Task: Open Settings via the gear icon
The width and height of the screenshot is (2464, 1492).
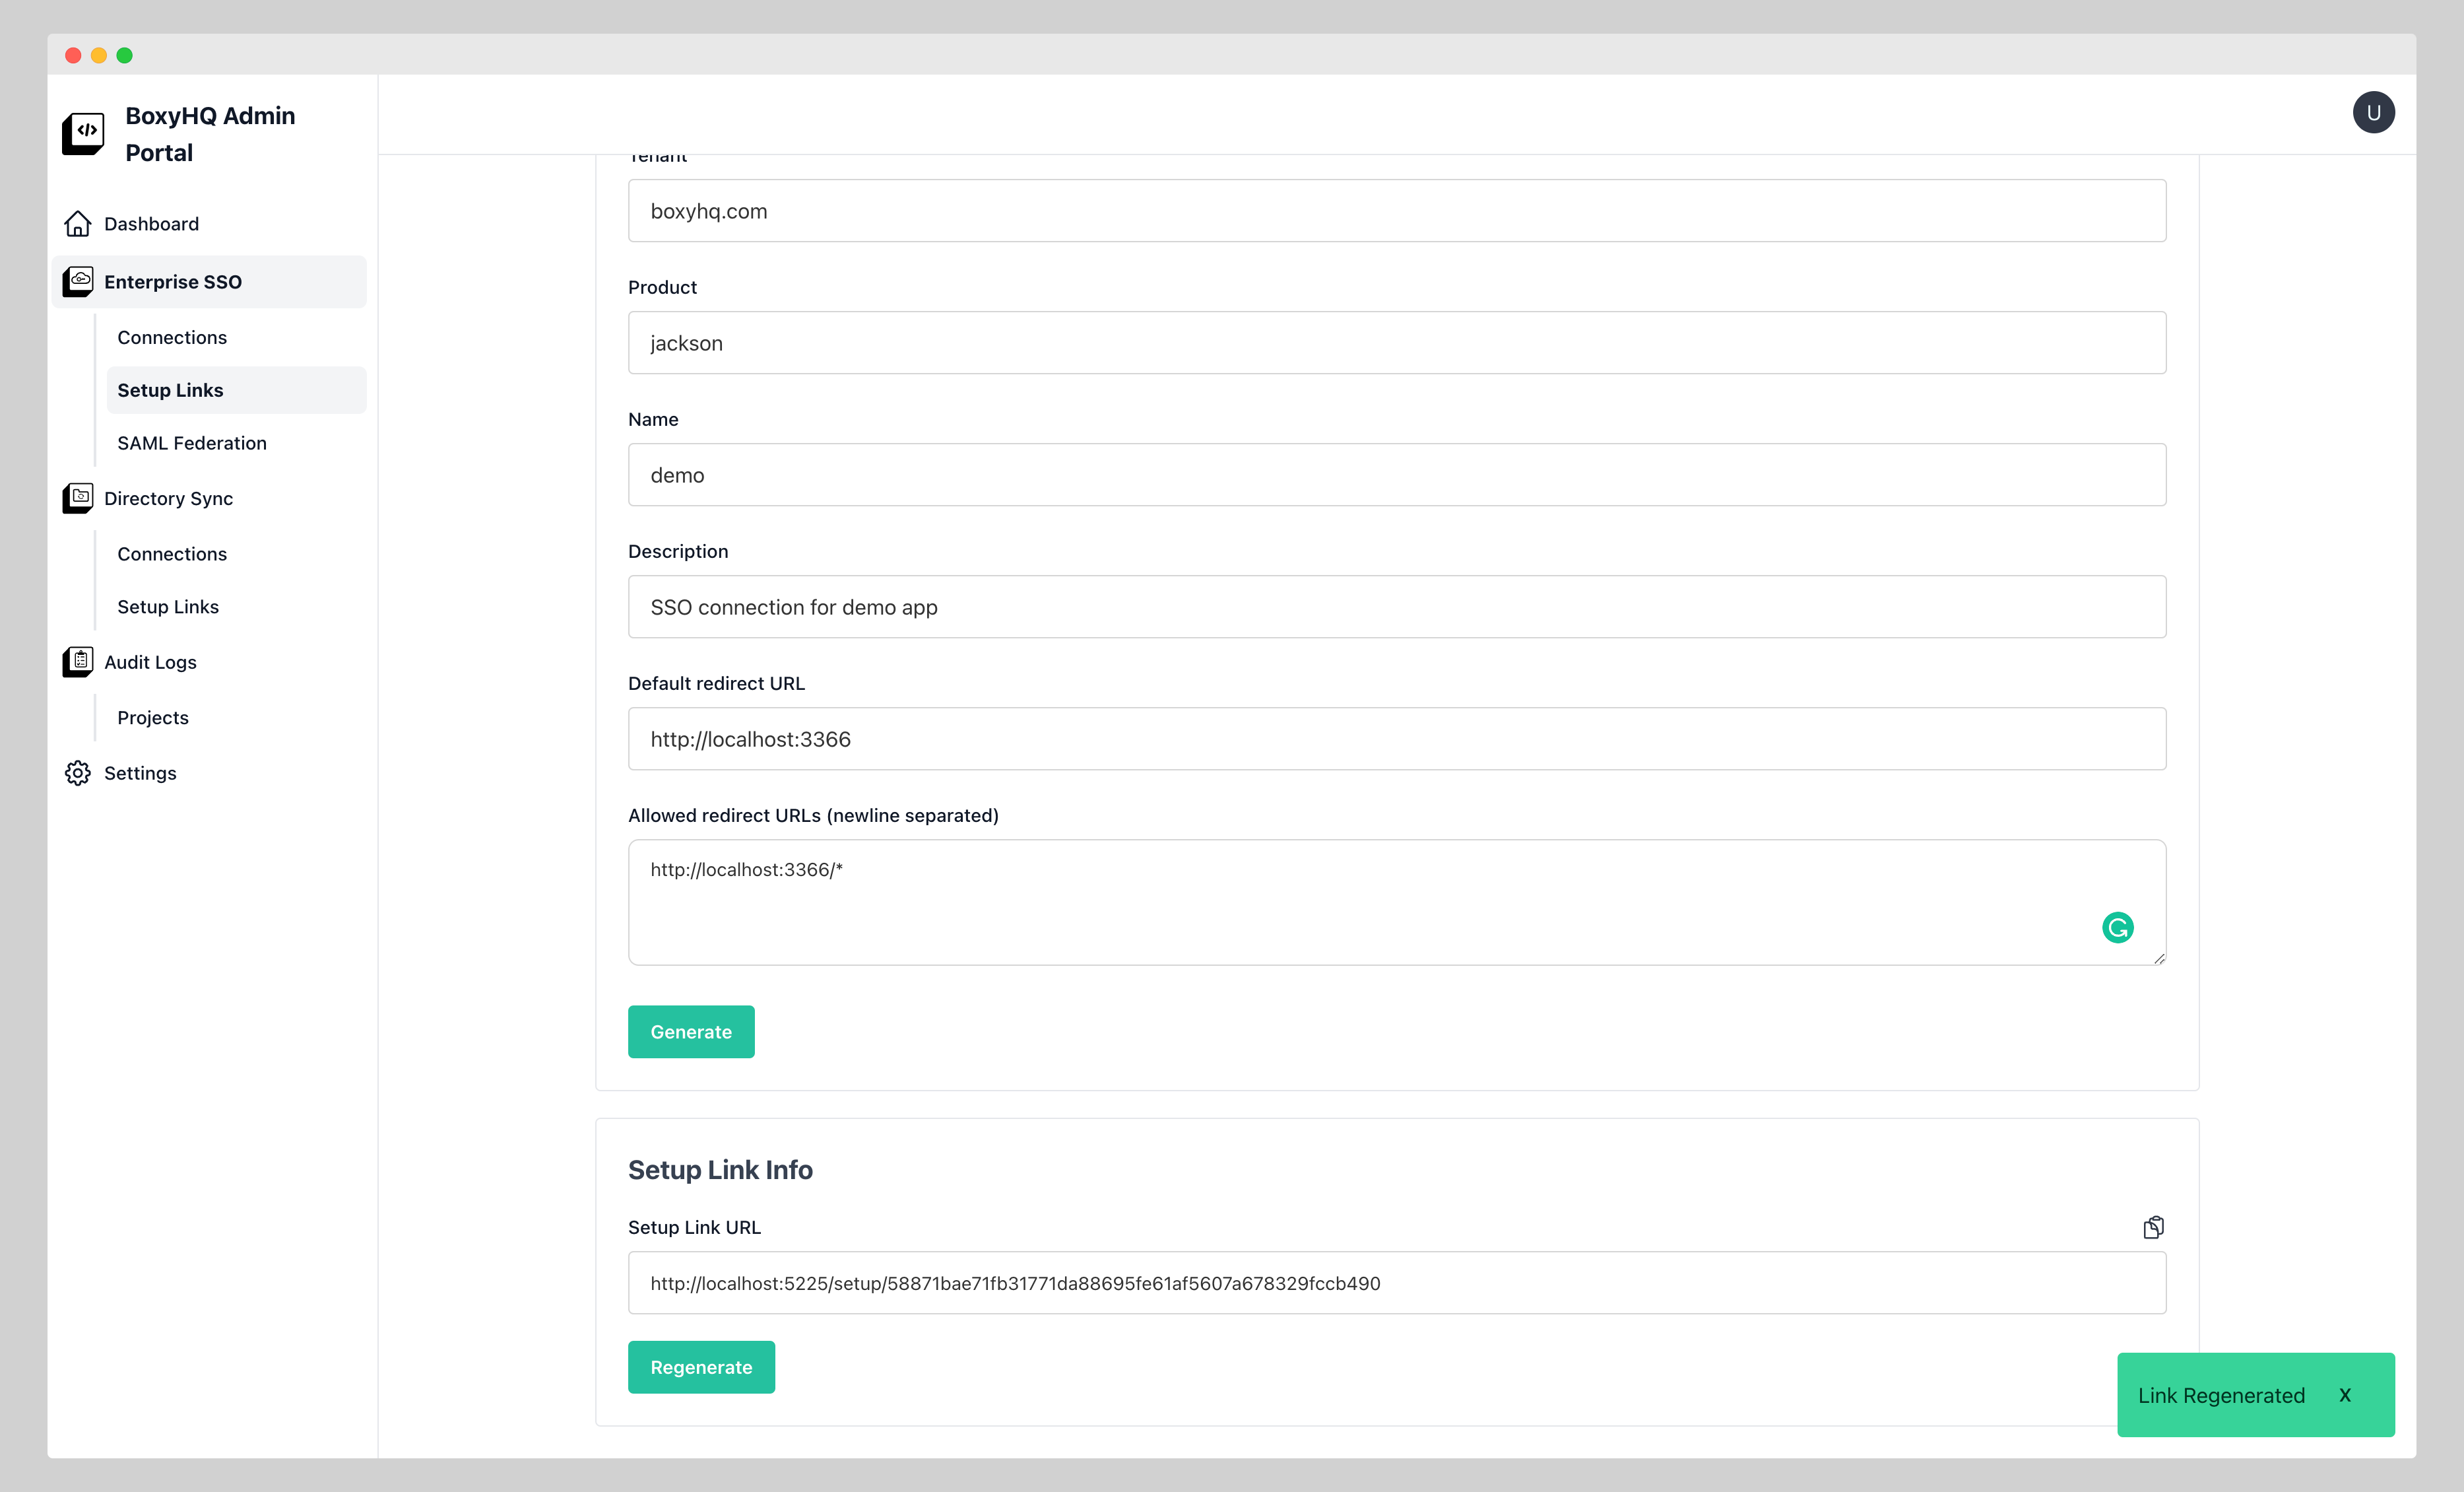Action: [78, 774]
